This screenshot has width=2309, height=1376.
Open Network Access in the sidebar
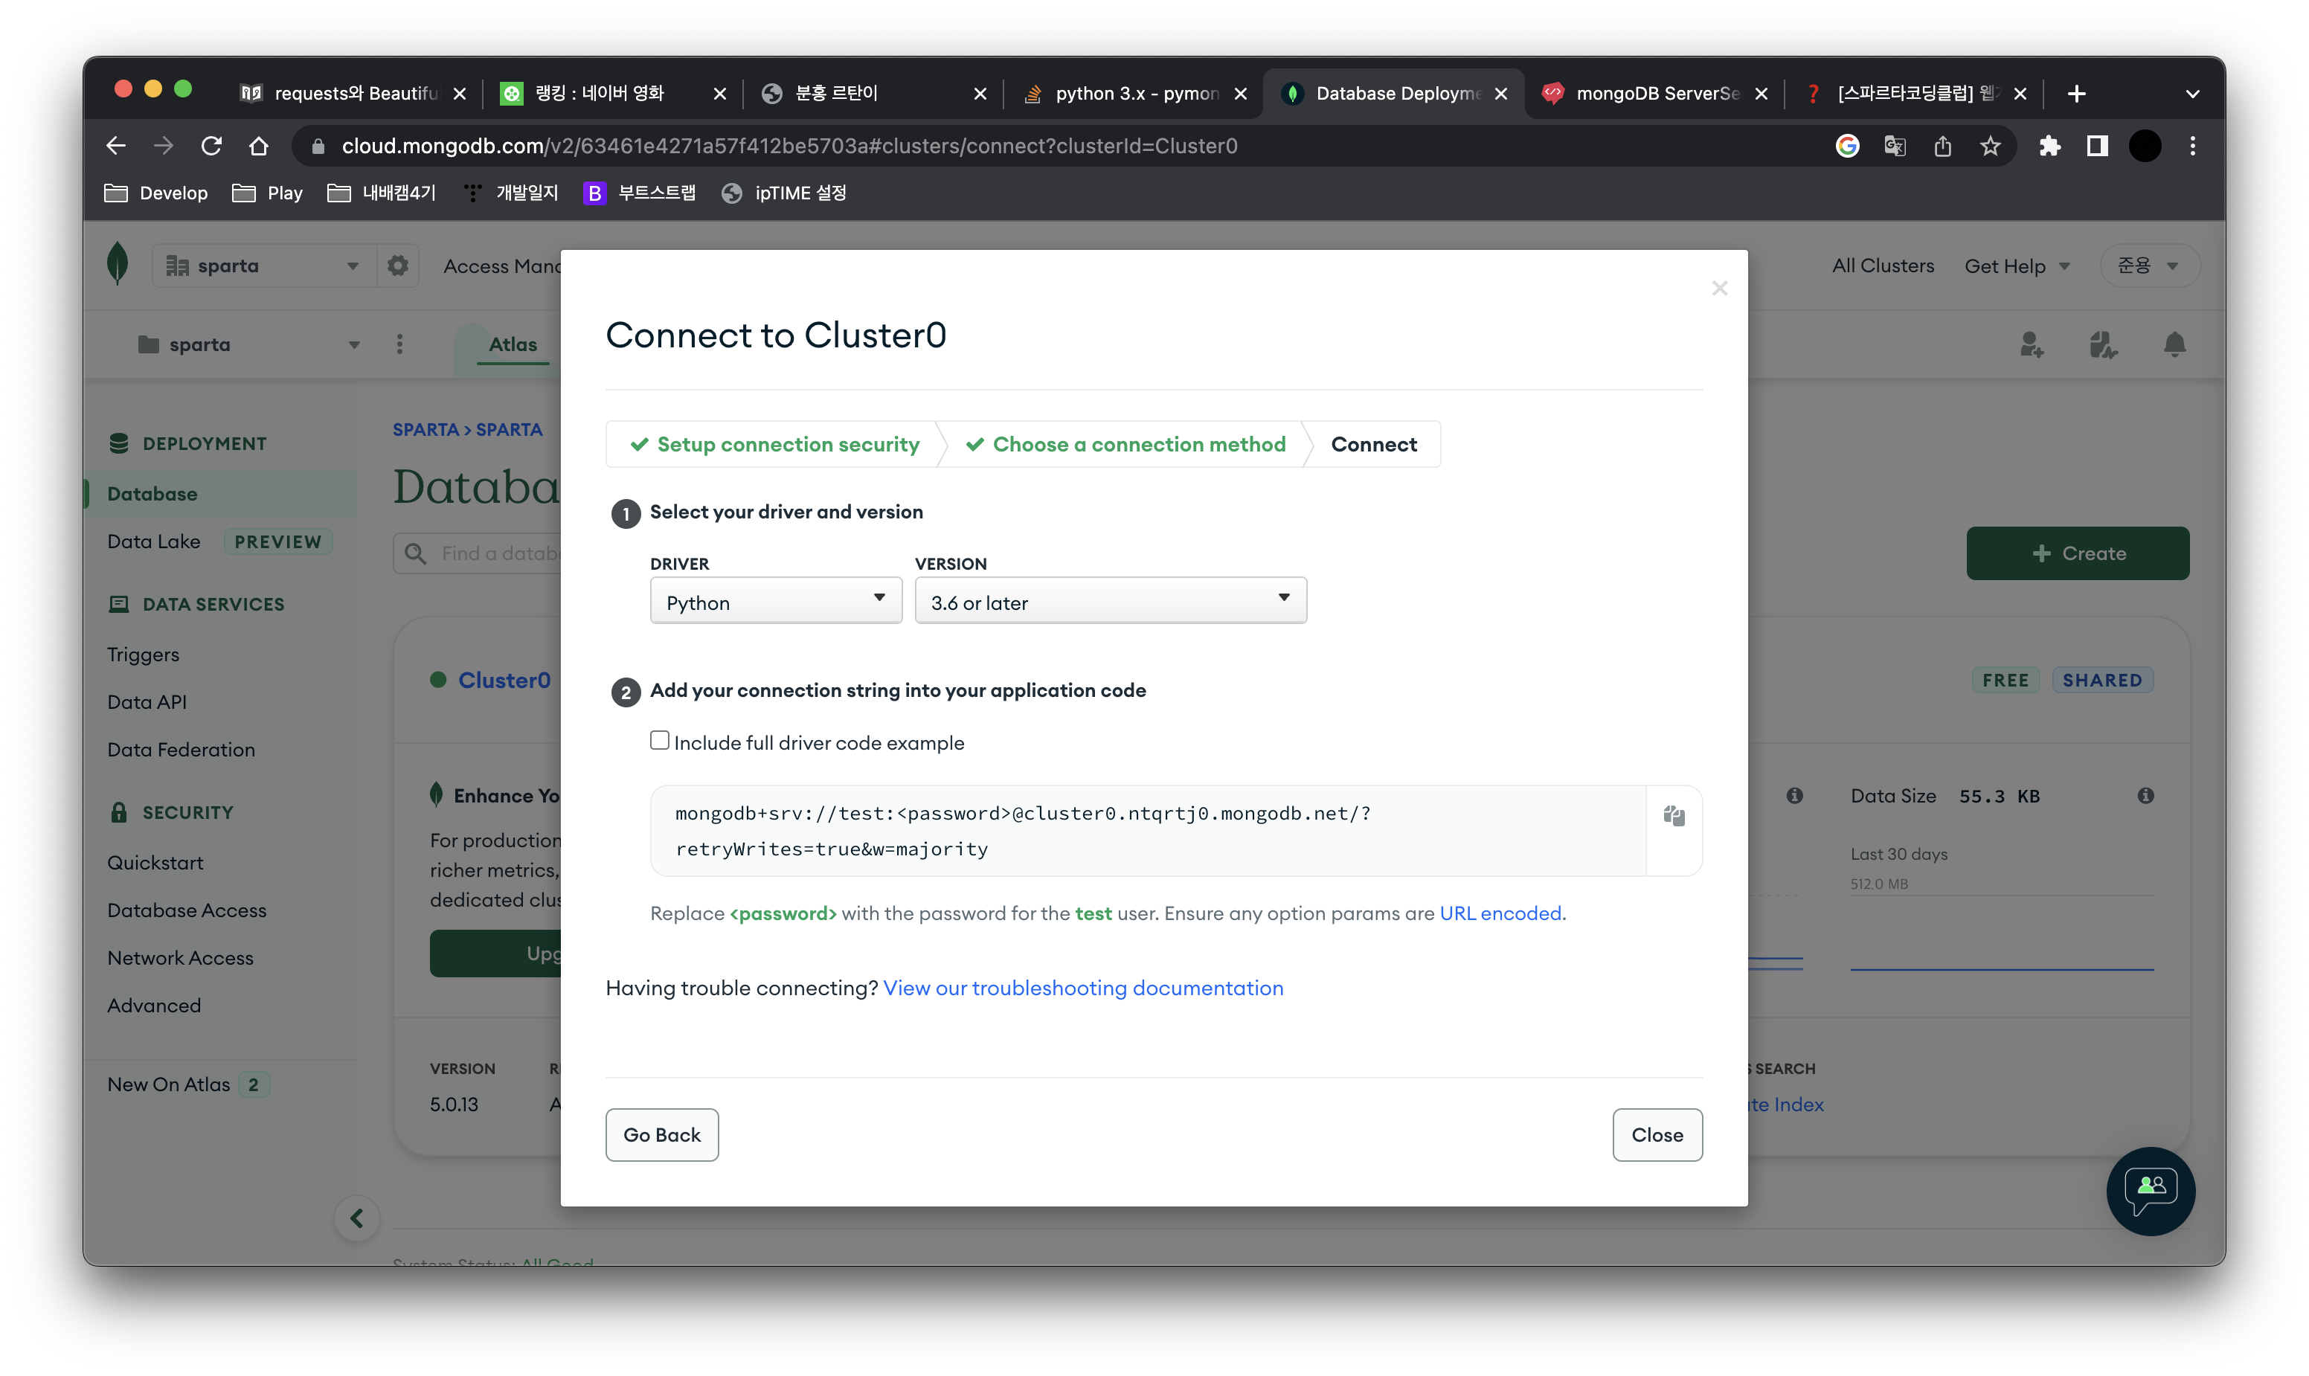click(181, 958)
